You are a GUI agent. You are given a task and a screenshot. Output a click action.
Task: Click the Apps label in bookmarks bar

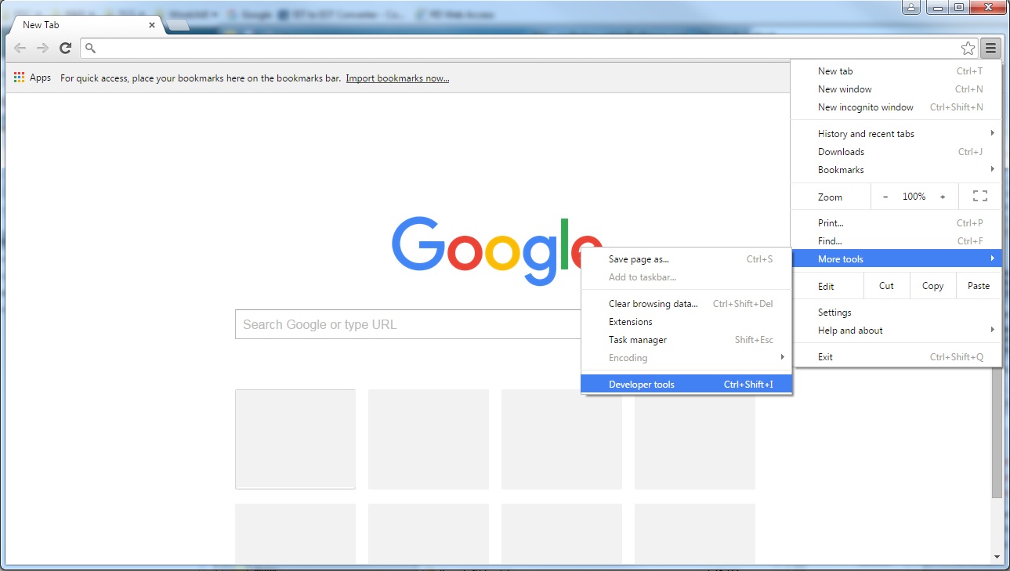[40, 78]
